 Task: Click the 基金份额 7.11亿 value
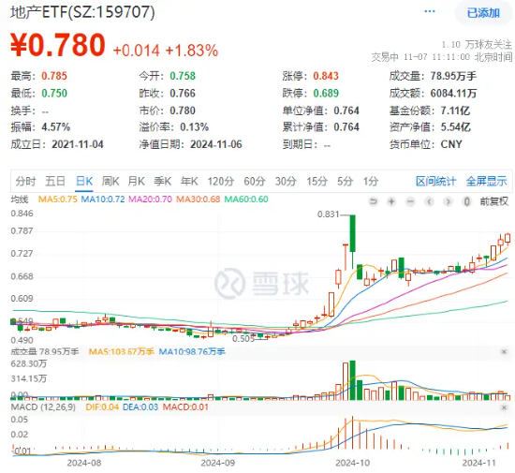point(455,111)
